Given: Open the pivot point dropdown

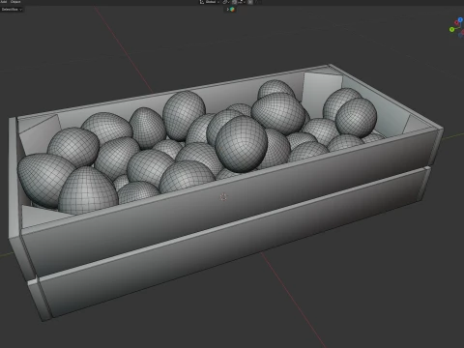Looking at the screenshot, I should click(226, 2).
